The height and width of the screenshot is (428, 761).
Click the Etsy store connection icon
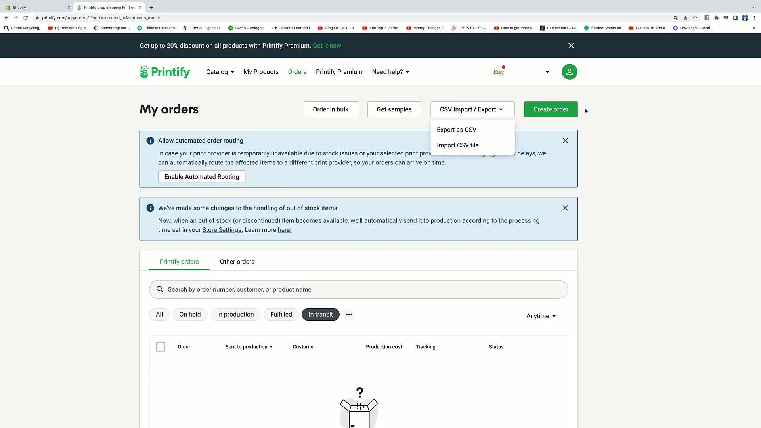tap(499, 72)
